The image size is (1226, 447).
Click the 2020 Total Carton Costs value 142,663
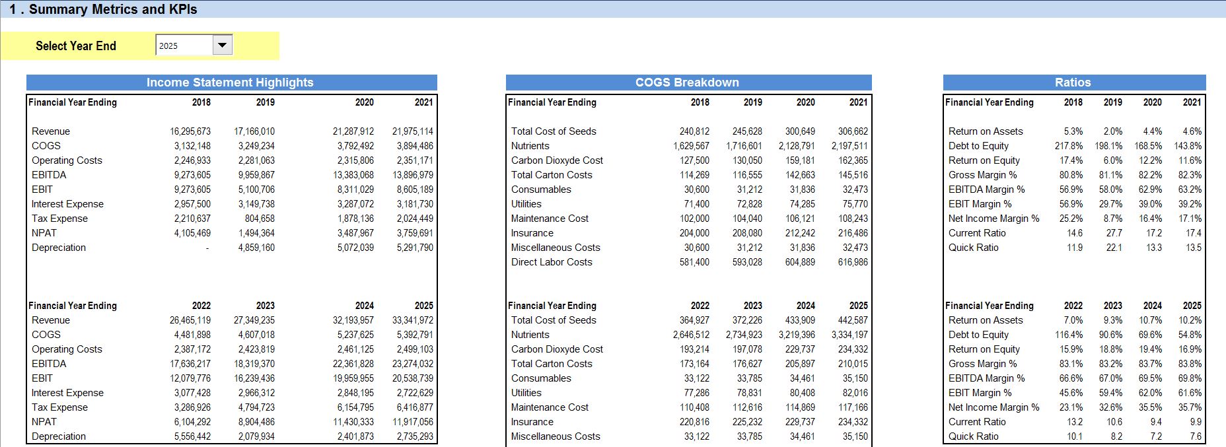point(800,175)
